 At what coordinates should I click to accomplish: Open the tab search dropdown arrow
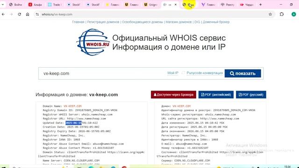point(3,5)
